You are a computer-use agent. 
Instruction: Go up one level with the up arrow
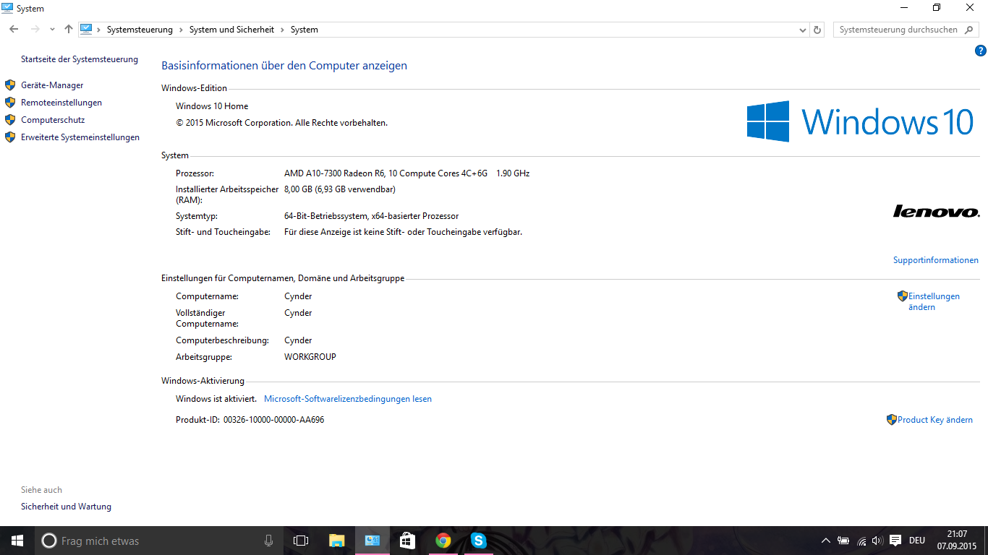pyautogui.click(x=69, y=30)
